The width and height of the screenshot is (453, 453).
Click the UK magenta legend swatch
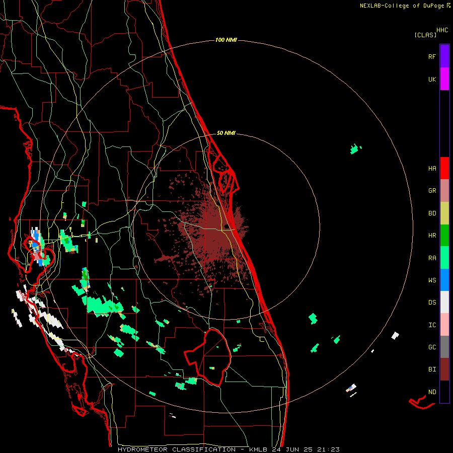444,79
